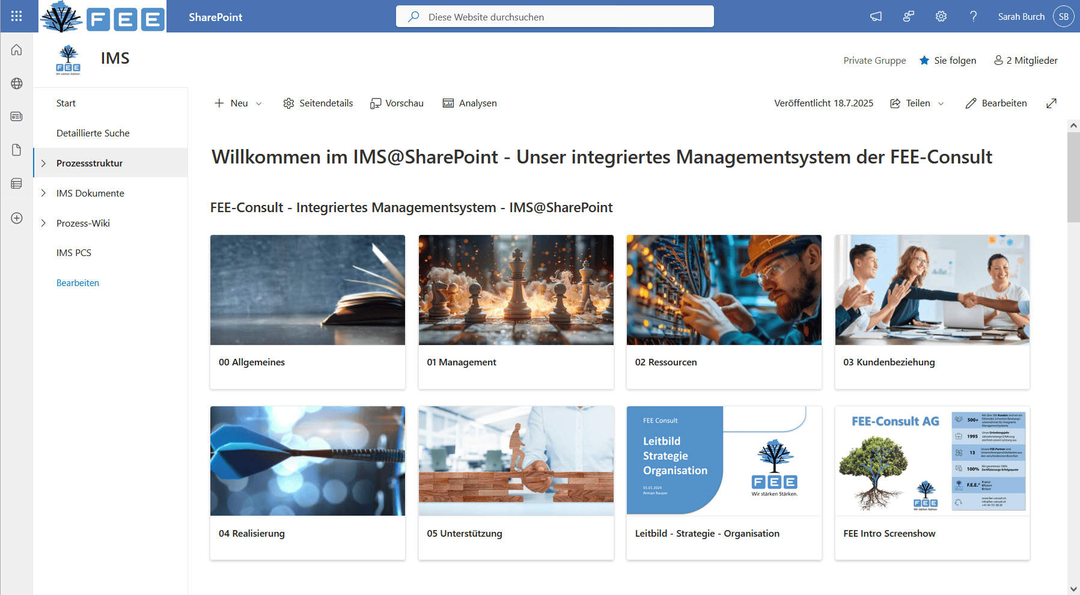The height and width of the screenshot is (595, 1080).
Task: Click the Bearbeiten button in the toolbar
Action: (x=996, y=103)
